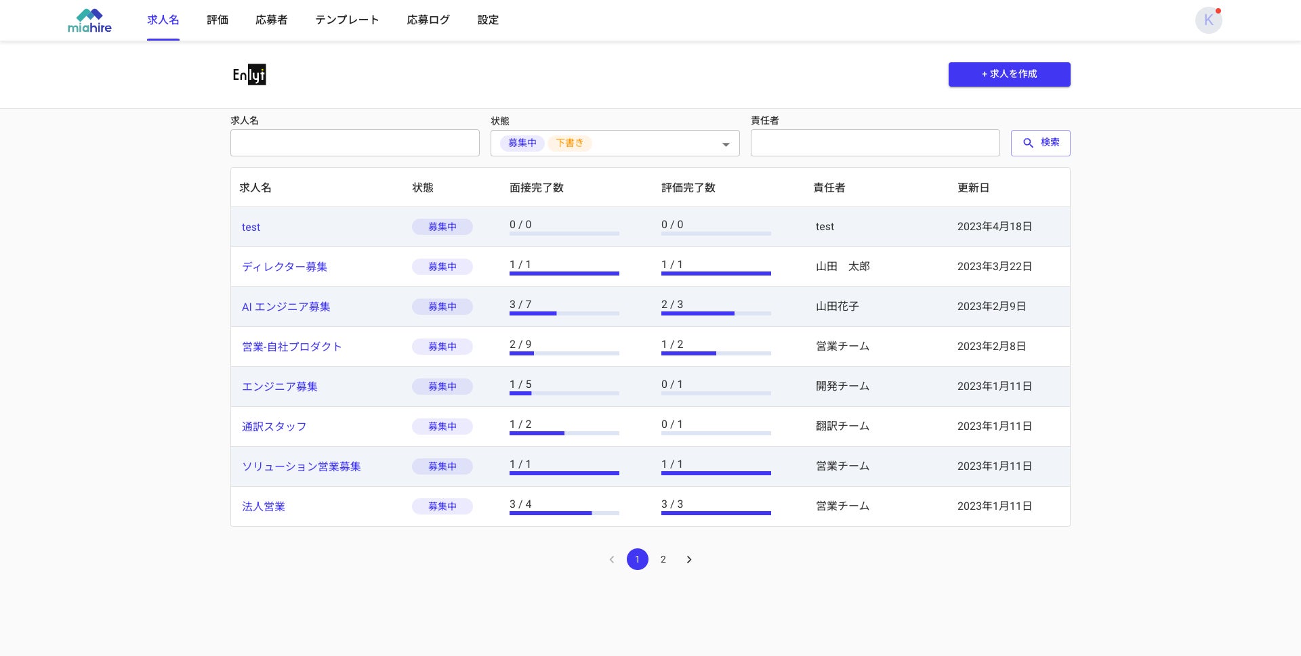The image size is (1301, 656).
Task: Open the 求人名 tab
Action: pyautogui.click(x=163, y=20)
